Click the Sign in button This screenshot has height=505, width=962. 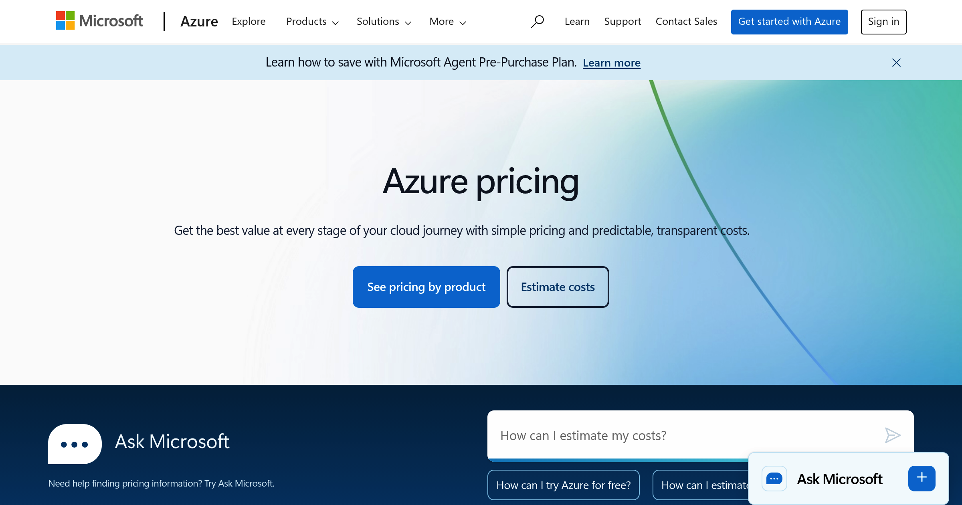(x=883, y=22)
